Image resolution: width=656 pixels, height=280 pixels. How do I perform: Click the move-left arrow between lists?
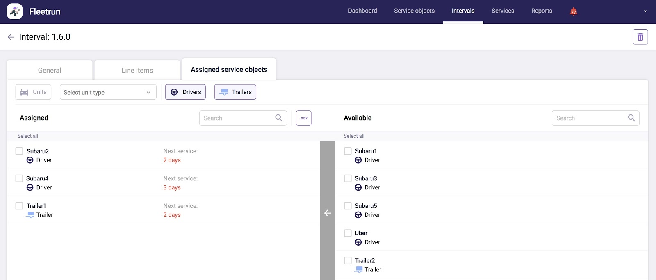coord(328,213)
